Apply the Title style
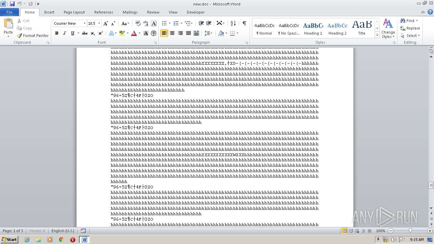 pyautogui.click(x=362, y=28)
